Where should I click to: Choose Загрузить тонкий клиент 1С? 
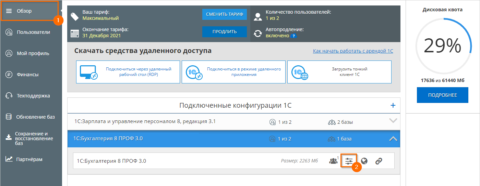[x=339, y=72]
